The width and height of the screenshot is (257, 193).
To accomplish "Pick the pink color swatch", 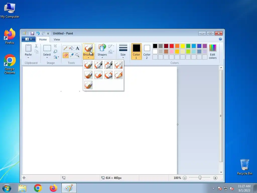I will pos(172,52).
